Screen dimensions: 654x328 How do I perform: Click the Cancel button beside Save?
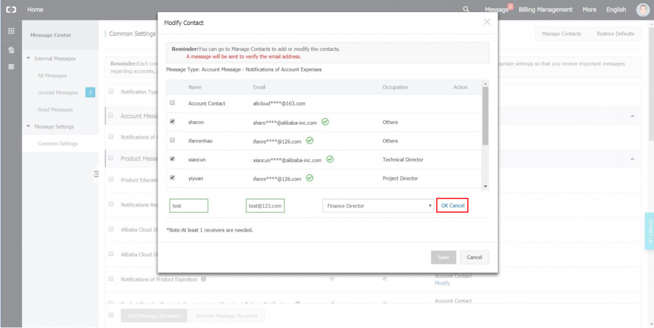point(474,257)
